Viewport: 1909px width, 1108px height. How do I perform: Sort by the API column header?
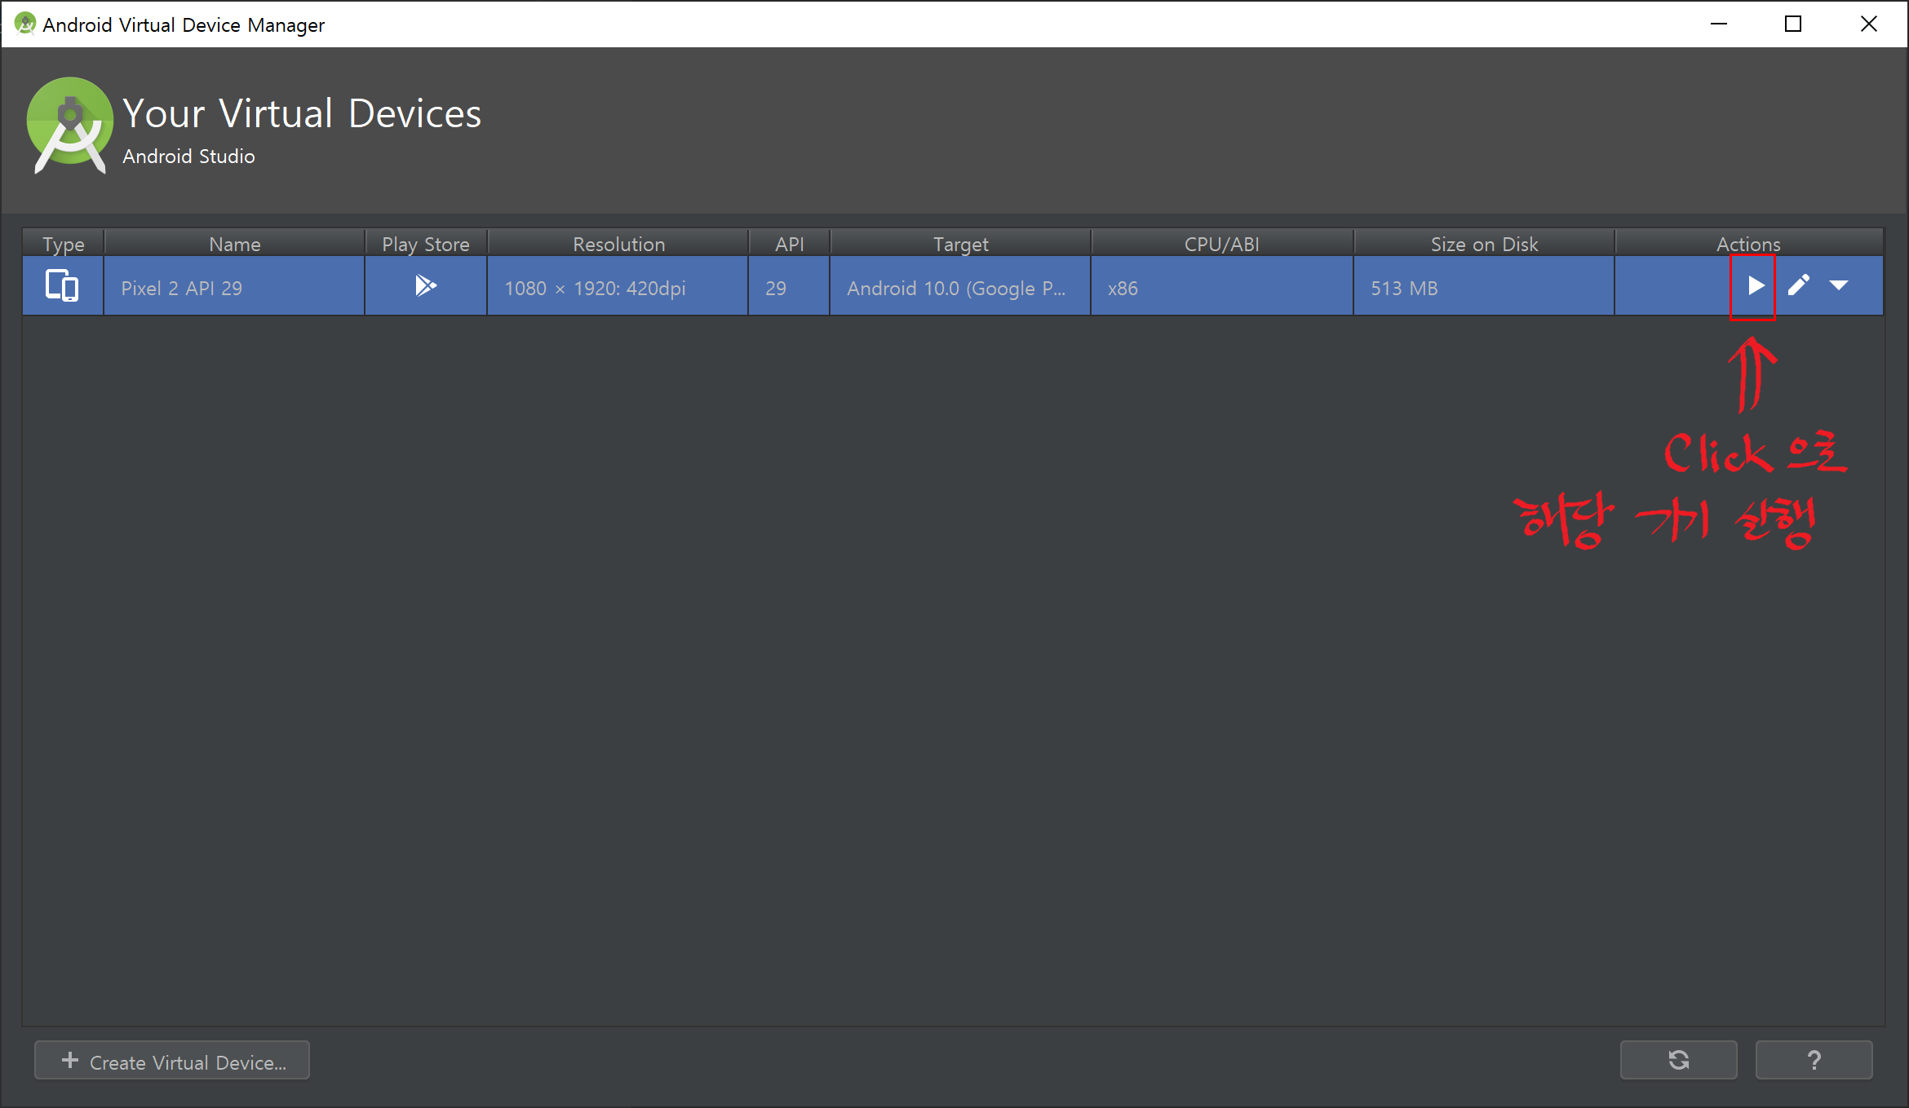click(789, 244)
